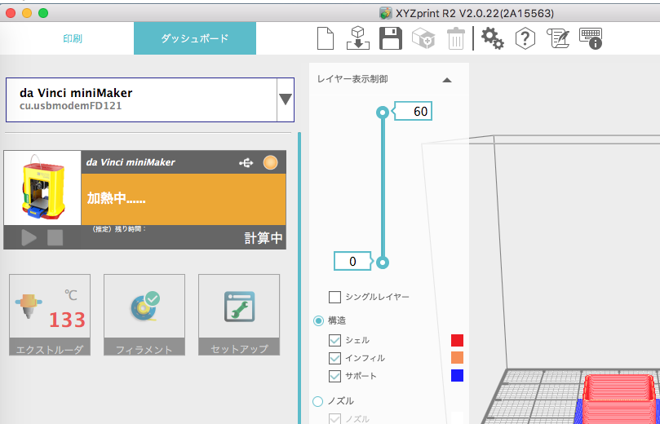
Task: Click the save floppy disk icon
Action: coord(391,38)
